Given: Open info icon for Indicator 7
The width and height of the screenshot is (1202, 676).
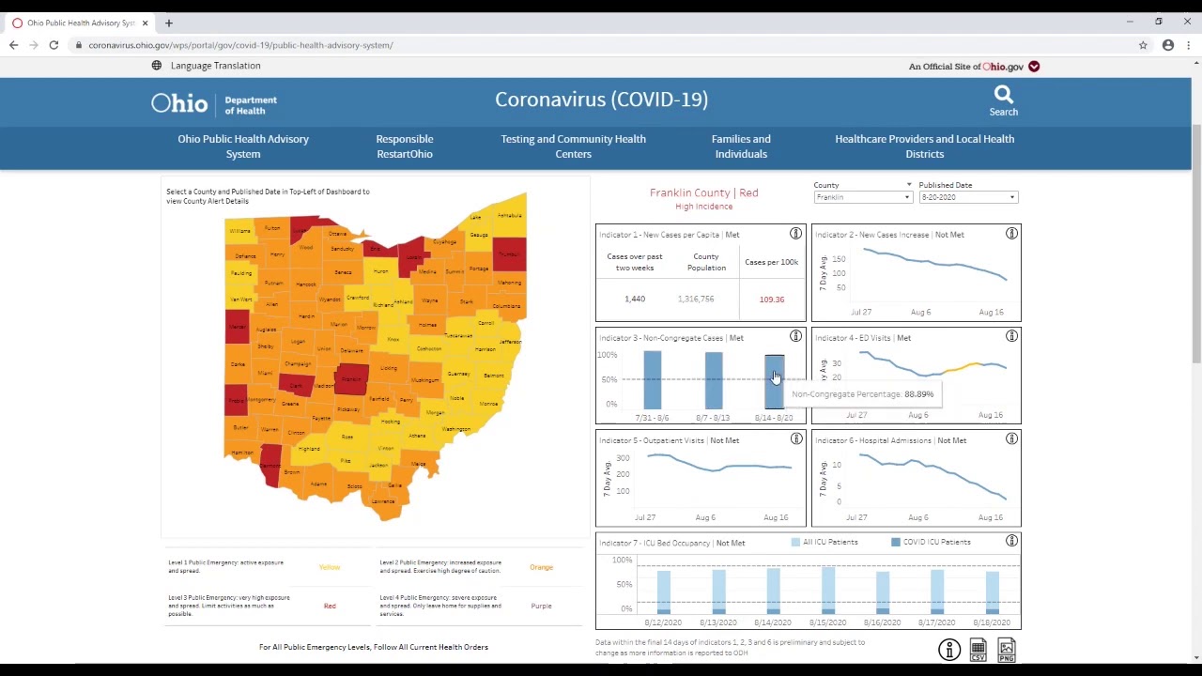Looking at the screenshot, I should point(1011,541).
